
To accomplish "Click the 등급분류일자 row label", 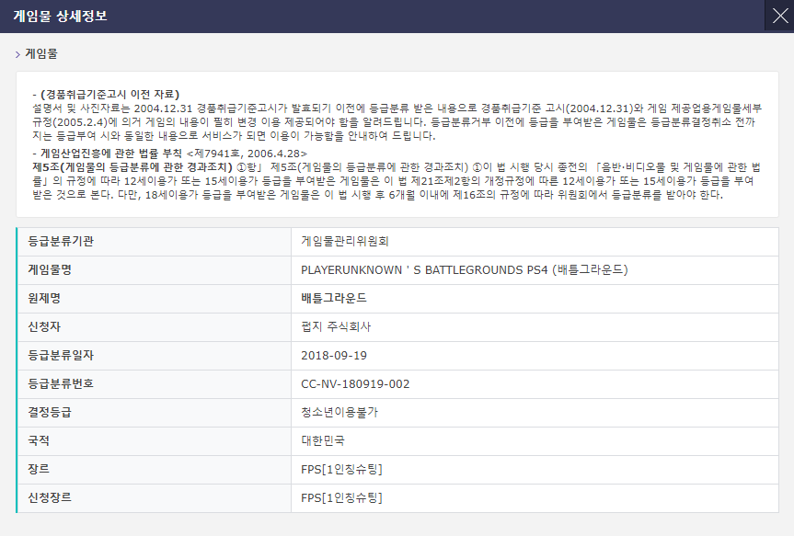I will (x=61, y=355).
